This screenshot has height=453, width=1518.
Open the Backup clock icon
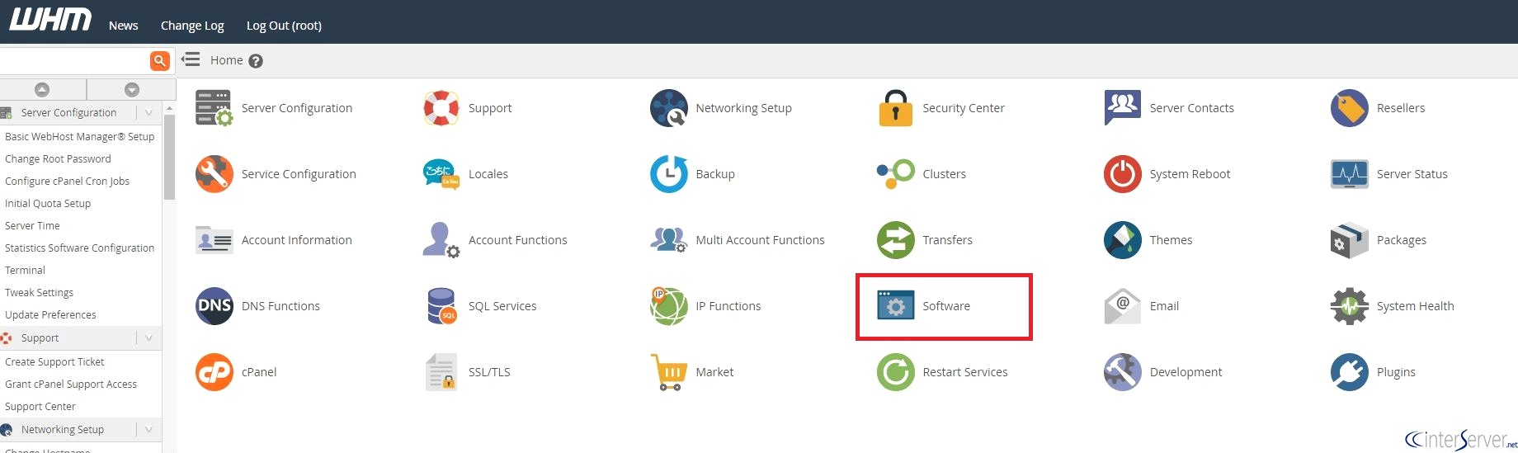[668, 174]
